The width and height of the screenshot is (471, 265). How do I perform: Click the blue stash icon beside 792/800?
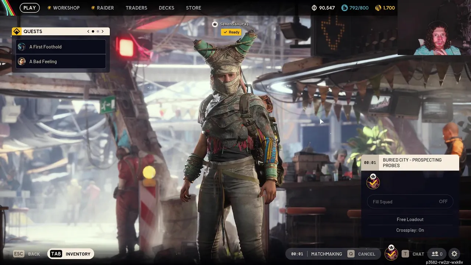point(344,8)
